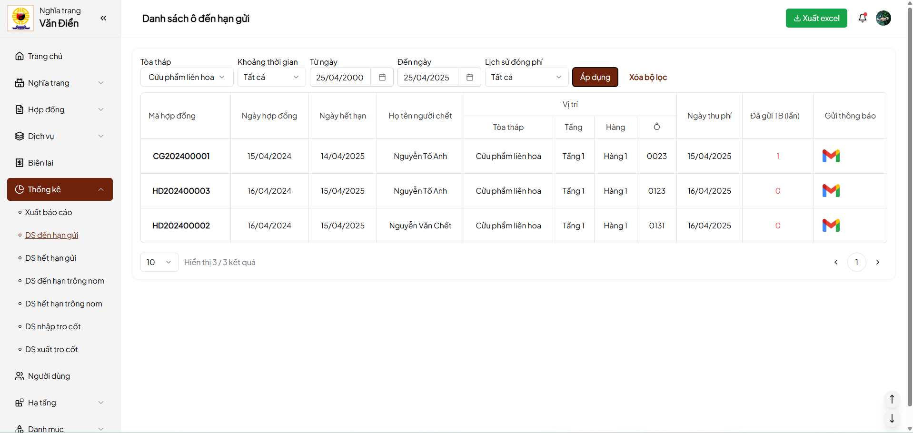Viewport: 913px width, 433px height.
Task: Send notification for contract HD202400003 via Gmail icon
Action: coord(831,191)
